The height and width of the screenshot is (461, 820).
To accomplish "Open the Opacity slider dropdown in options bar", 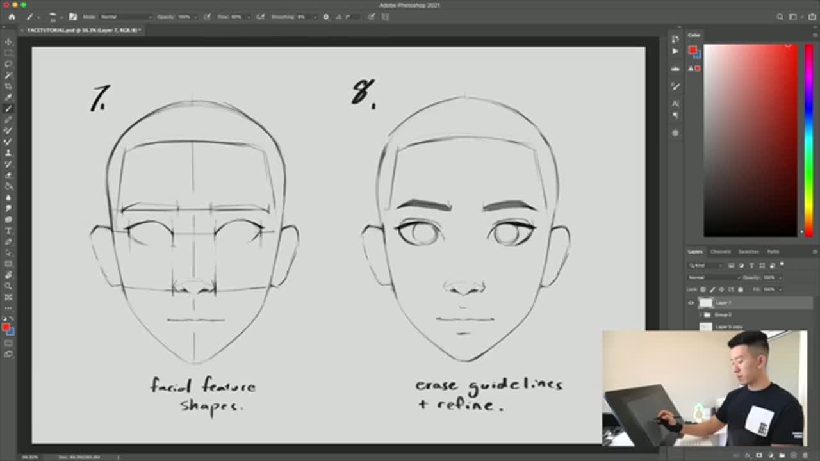I will (x=195, y=17).
